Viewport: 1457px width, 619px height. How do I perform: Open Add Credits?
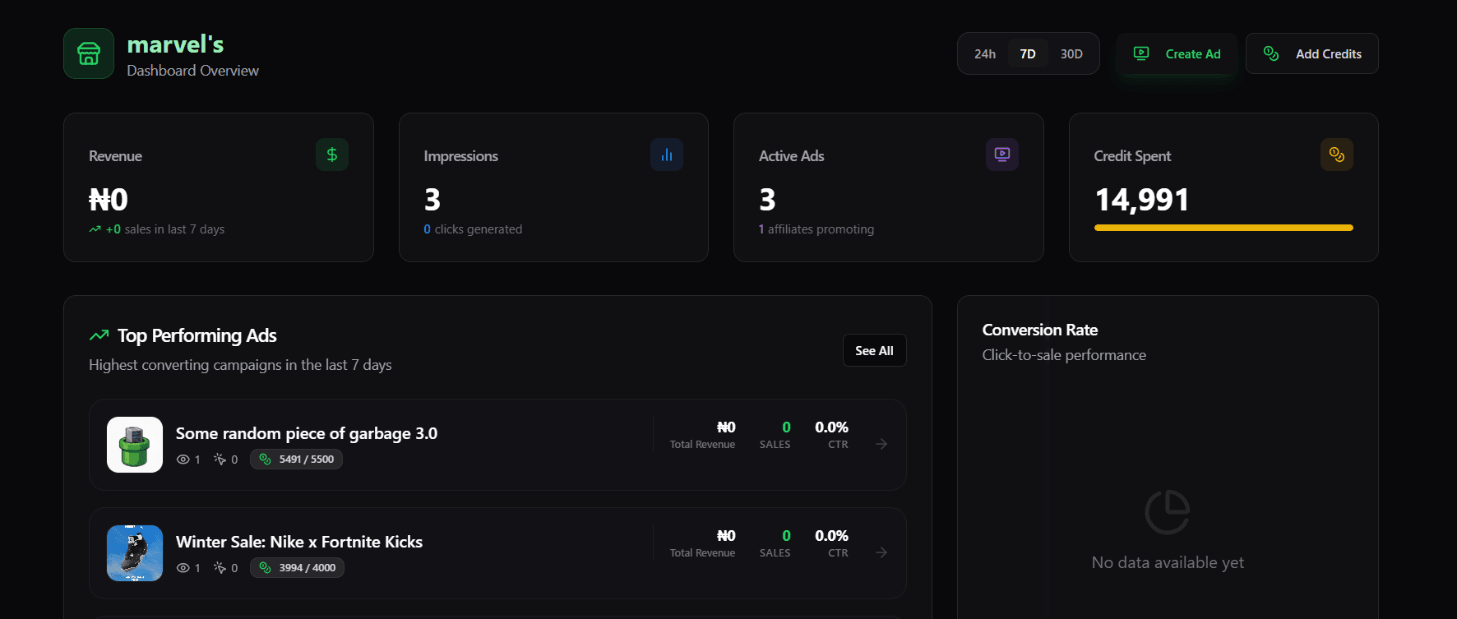coord(1311,54)
